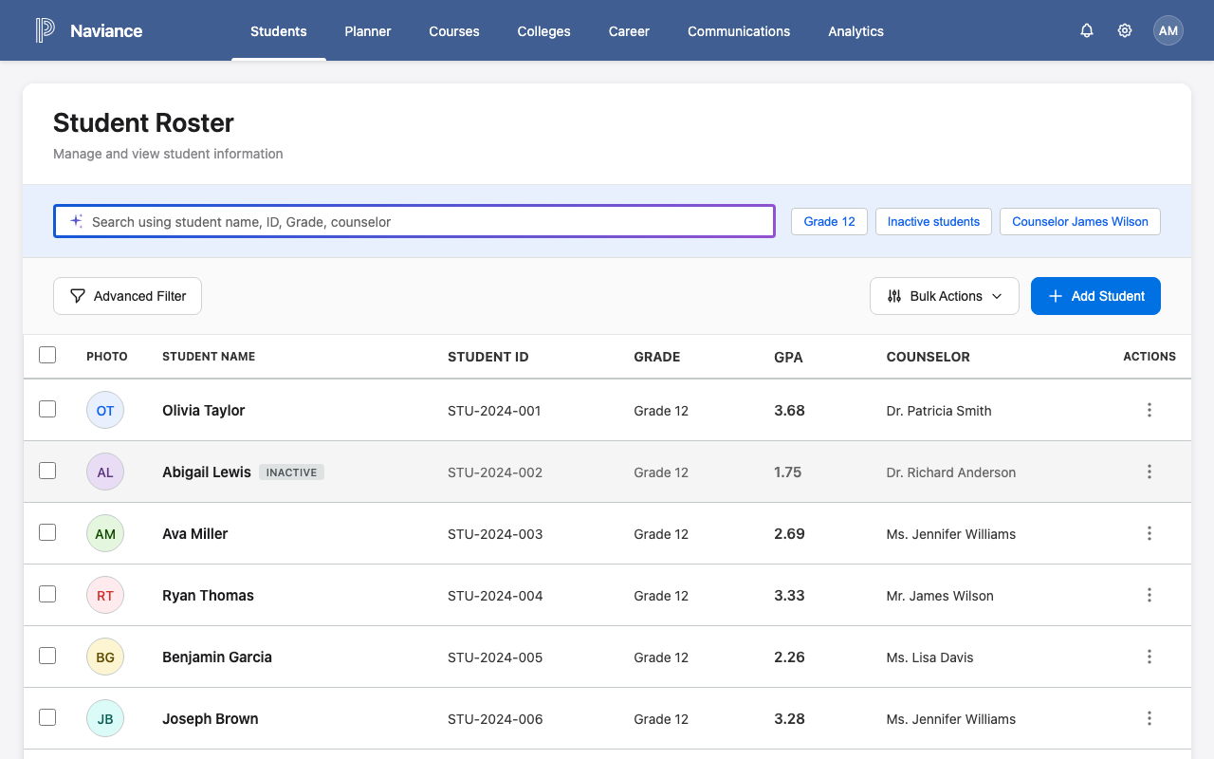The image size is (1214, 759).
Task: Open the AM user profile avatar
Action: point(1168,30)
